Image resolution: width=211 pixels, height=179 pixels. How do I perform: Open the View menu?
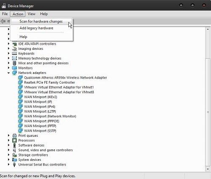(32, 14)
